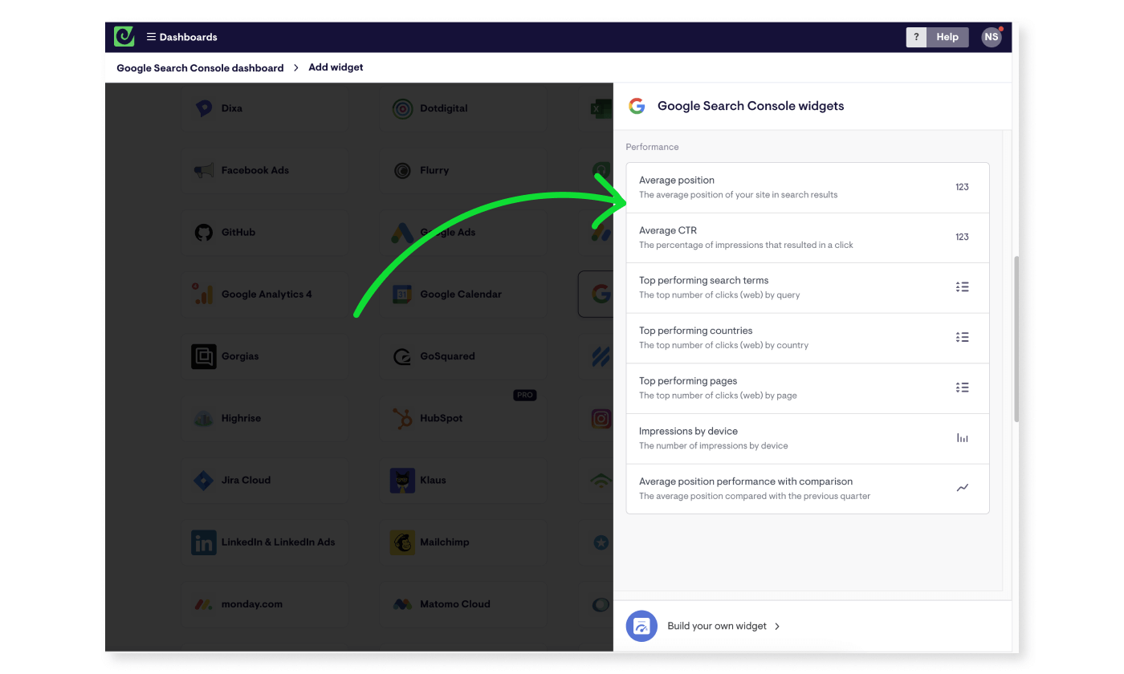Open the hamburger navigation menu
Viewport: 1124px width, 674px height.
[x=151, y=36]
